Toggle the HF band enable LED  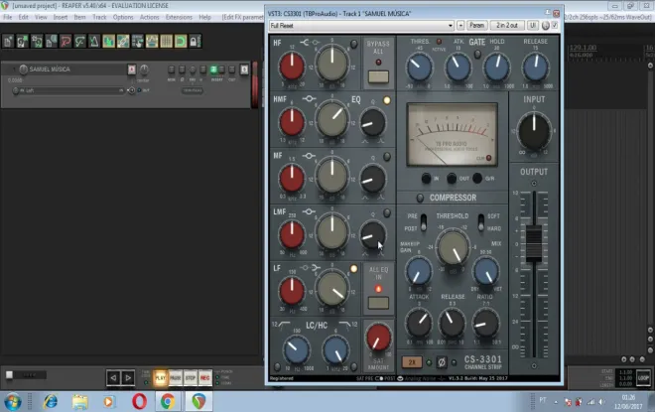(x=354, y=44)
